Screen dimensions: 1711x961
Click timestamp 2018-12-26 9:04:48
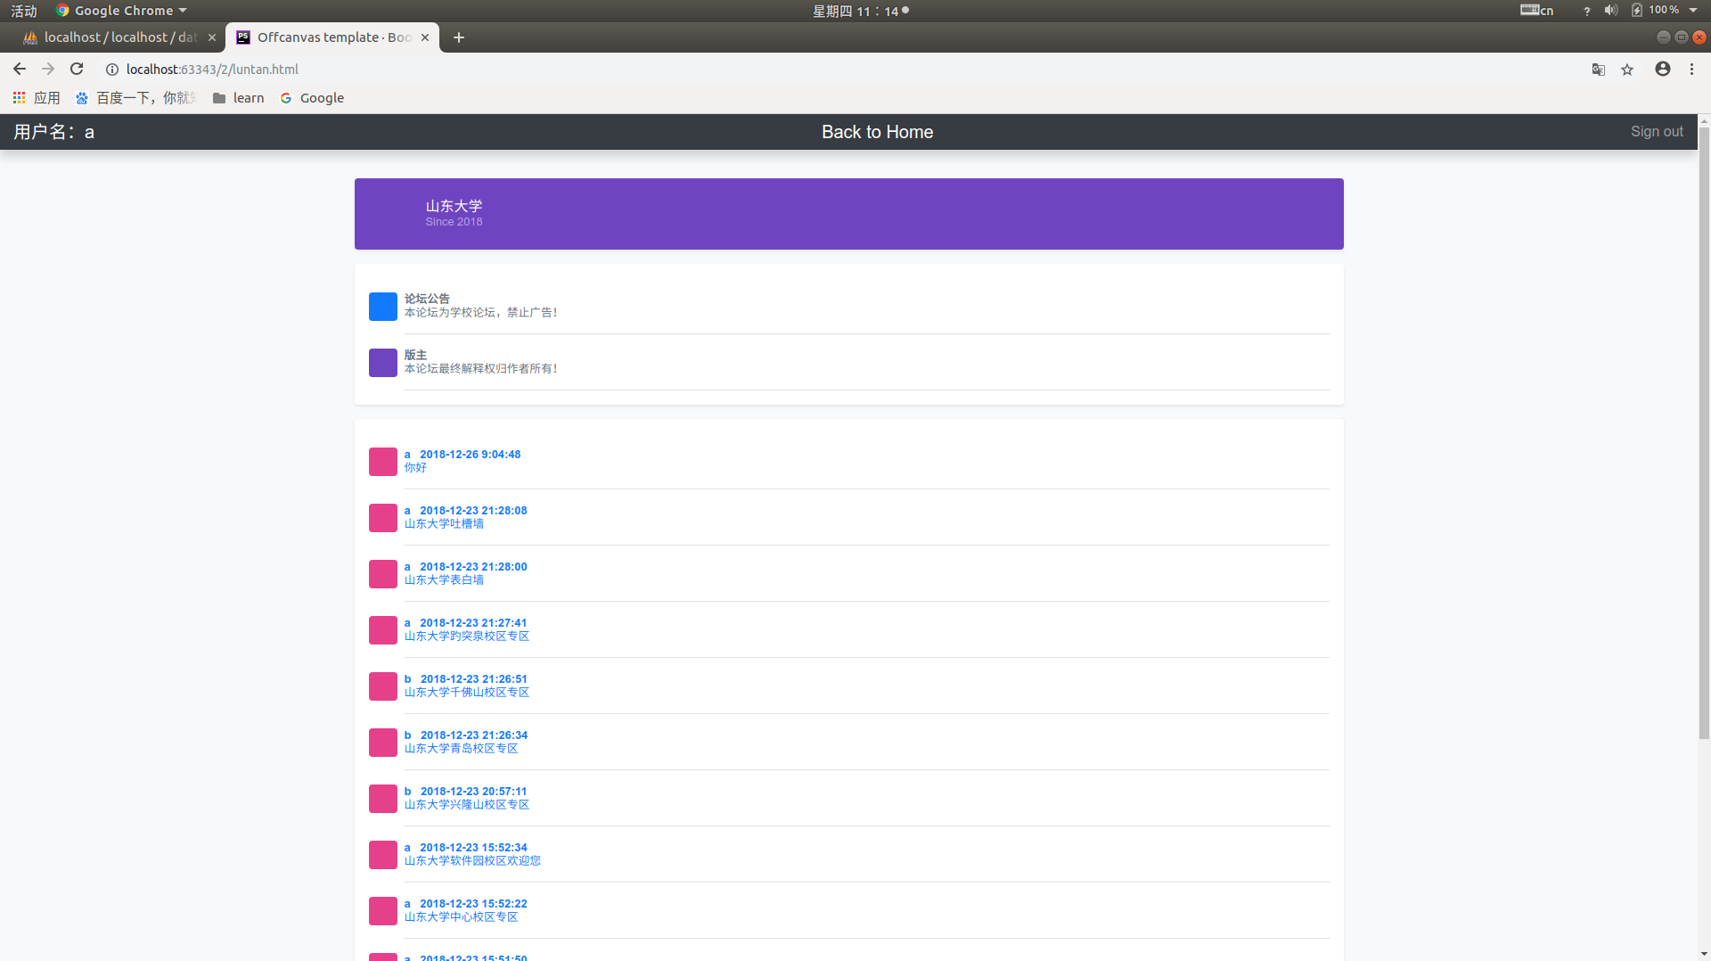[470, 455]
